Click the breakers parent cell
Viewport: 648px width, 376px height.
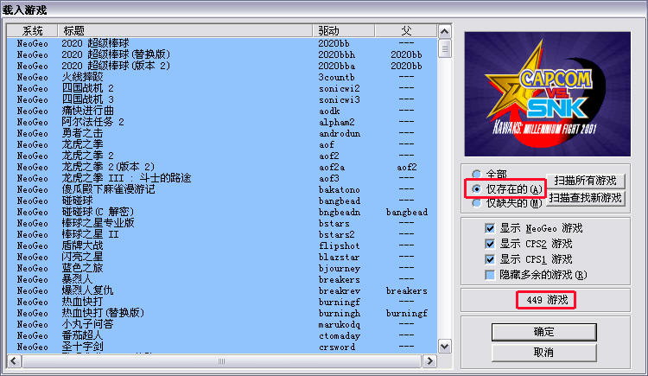(x=407, y=290)
